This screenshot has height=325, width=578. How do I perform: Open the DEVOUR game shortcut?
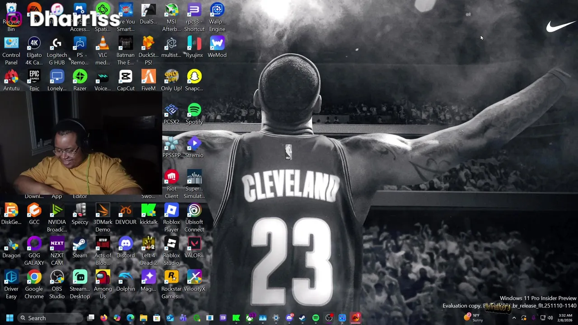click(x=126, y=214)
